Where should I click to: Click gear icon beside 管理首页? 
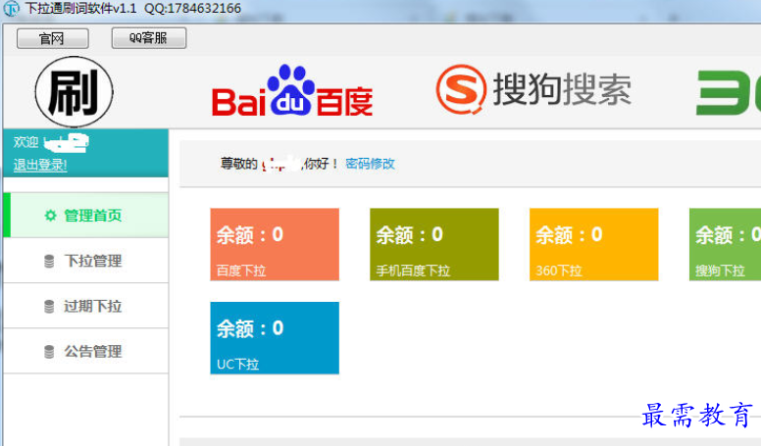tap(50, 215)
